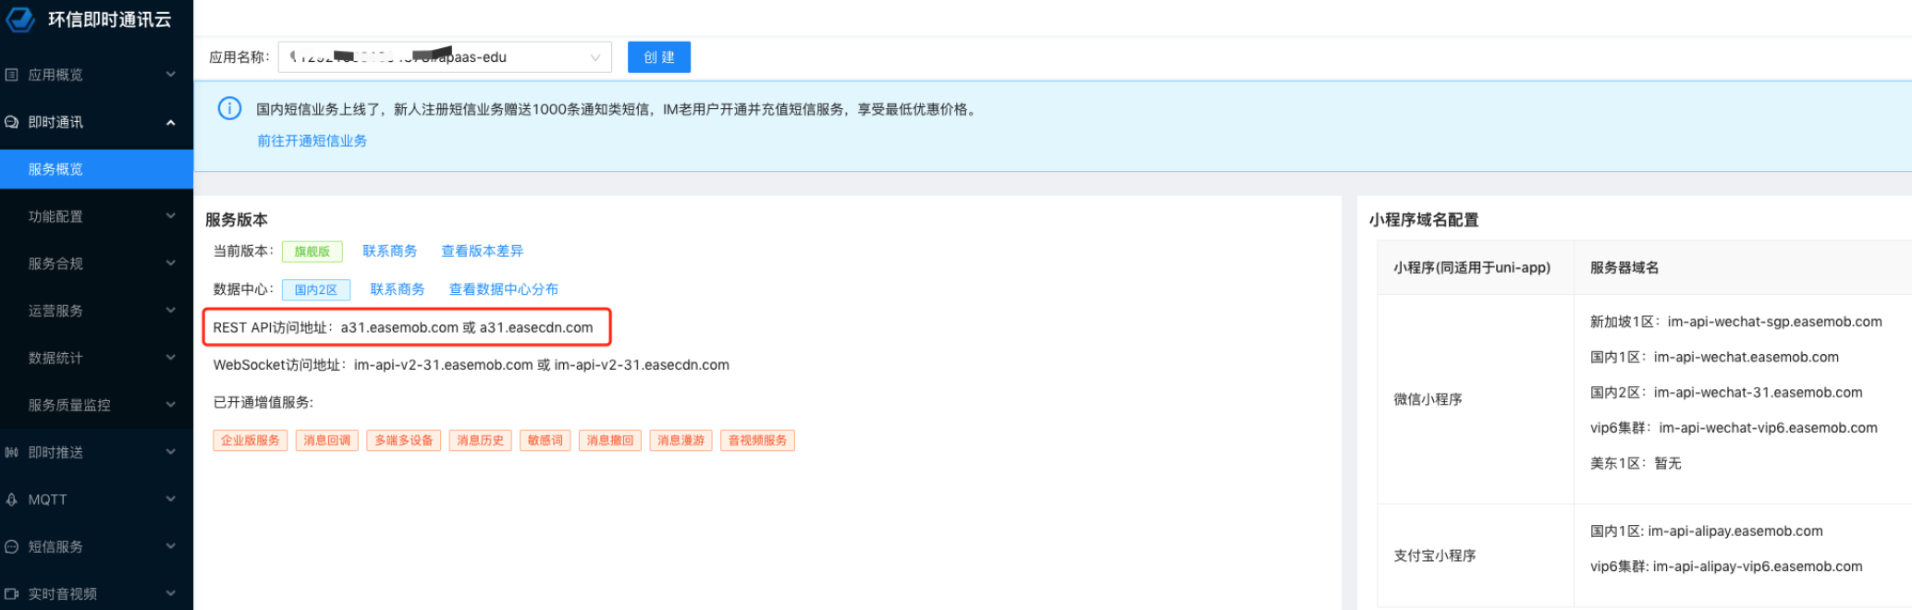Click the 即时通讯 chat bubble icon
This screenshot has height=610, width=1912.
(x=12, y=122)
